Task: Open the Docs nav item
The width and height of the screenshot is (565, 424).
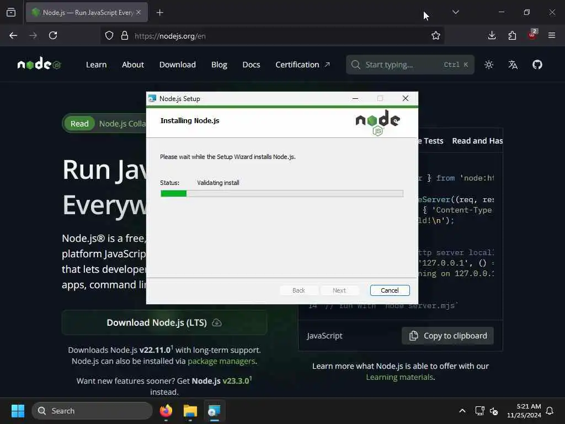Action: click(x=251, y=65)
